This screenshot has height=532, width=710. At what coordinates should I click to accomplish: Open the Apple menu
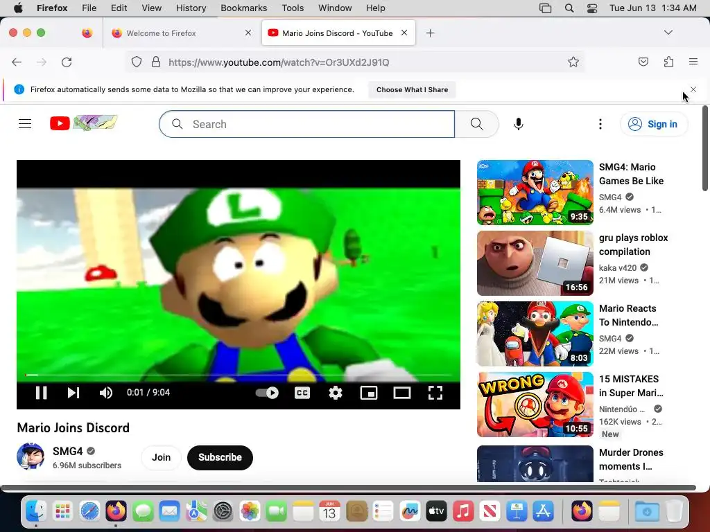18,8
